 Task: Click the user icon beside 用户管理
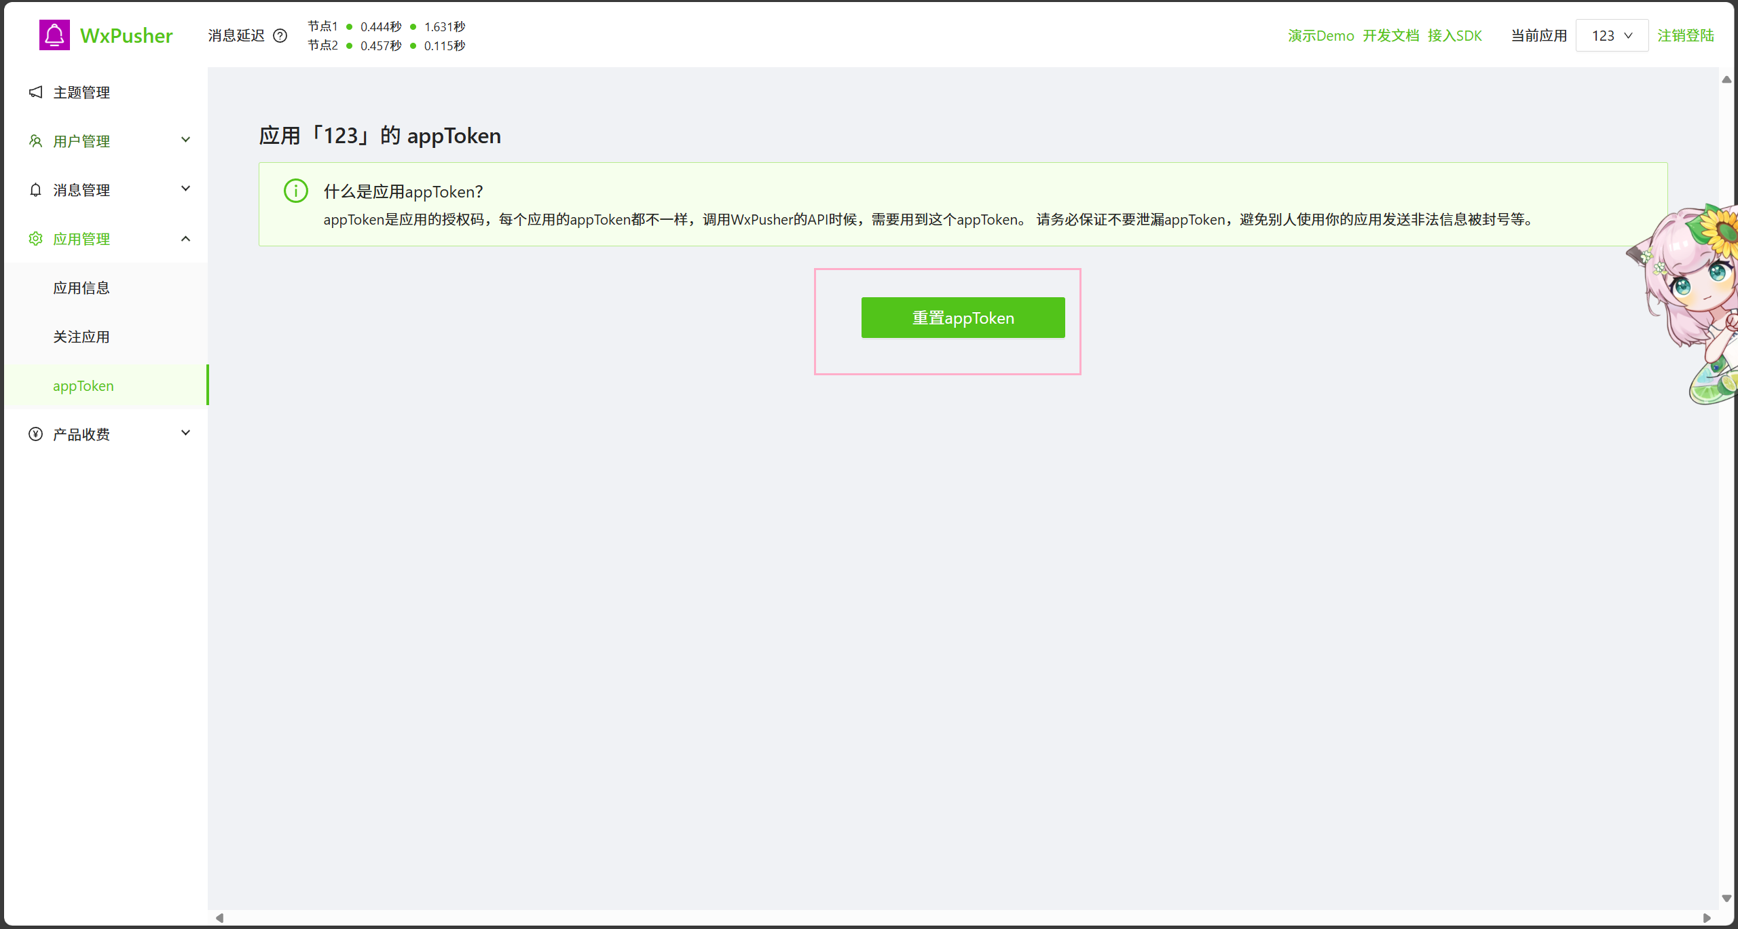coord(36,141)
